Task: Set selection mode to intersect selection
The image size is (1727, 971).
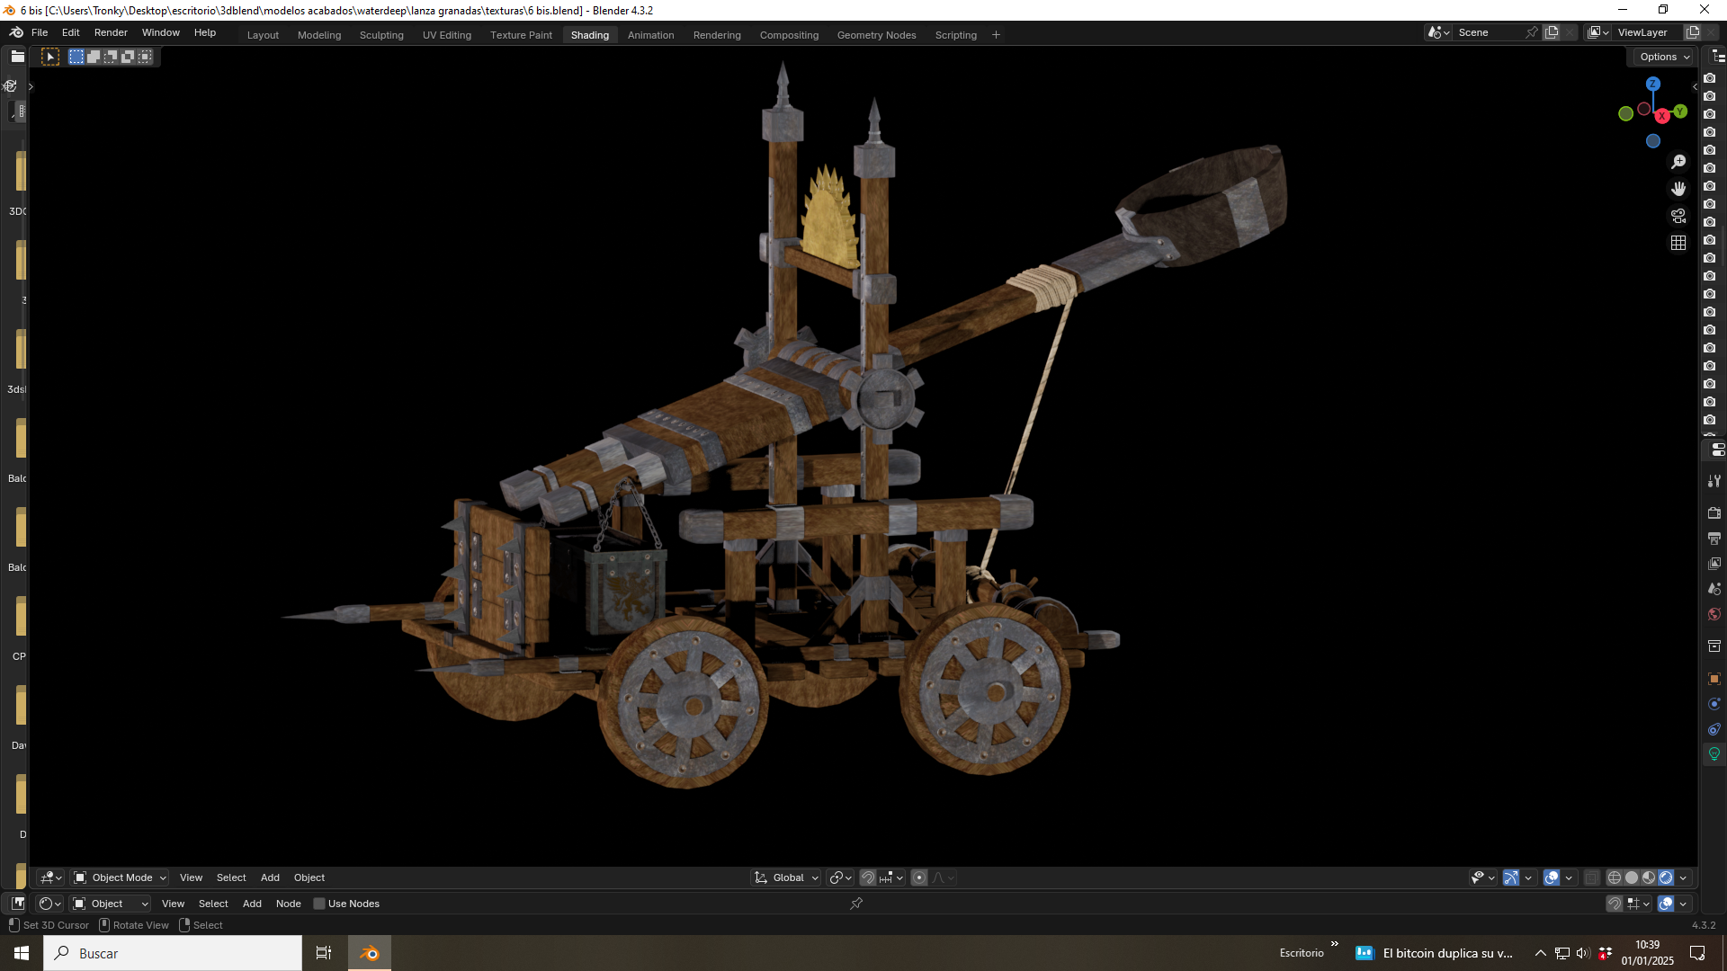Action: tap(145, 57)
